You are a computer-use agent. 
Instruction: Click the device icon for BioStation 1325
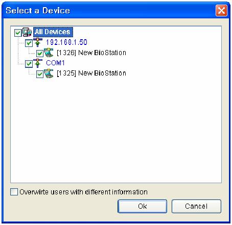click(x=49, y=73)
